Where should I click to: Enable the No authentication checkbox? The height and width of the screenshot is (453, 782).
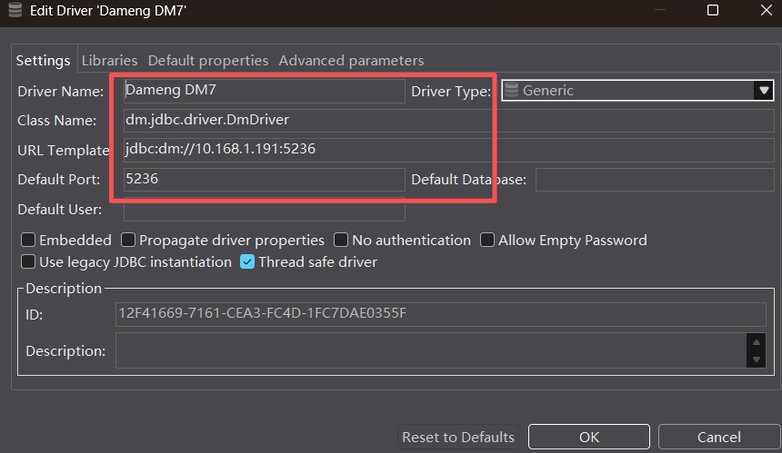[341, 241]
